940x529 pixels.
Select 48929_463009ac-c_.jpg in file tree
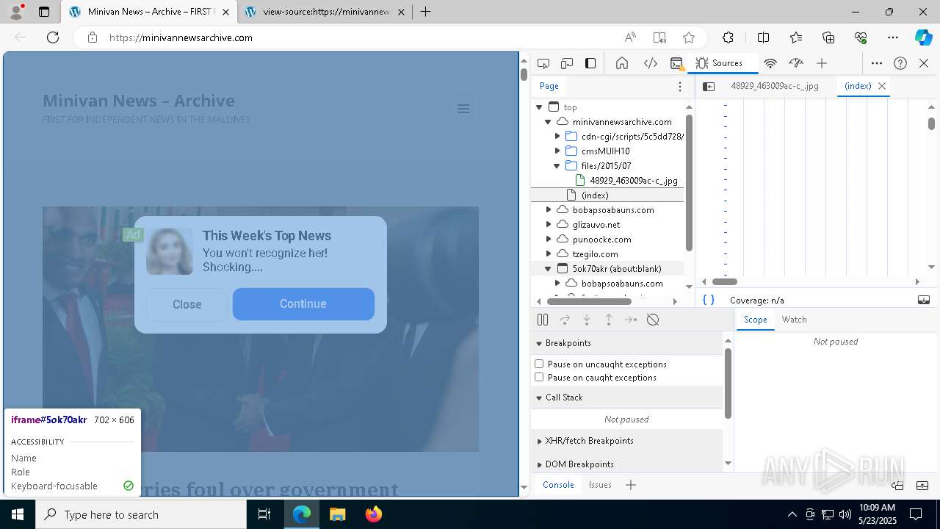click(x=633, y=181)
